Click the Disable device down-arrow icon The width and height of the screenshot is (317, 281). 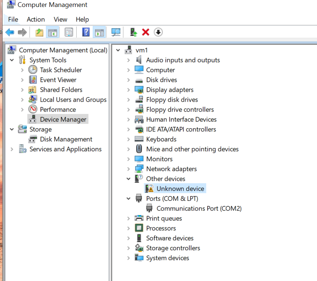click(158, 32)
